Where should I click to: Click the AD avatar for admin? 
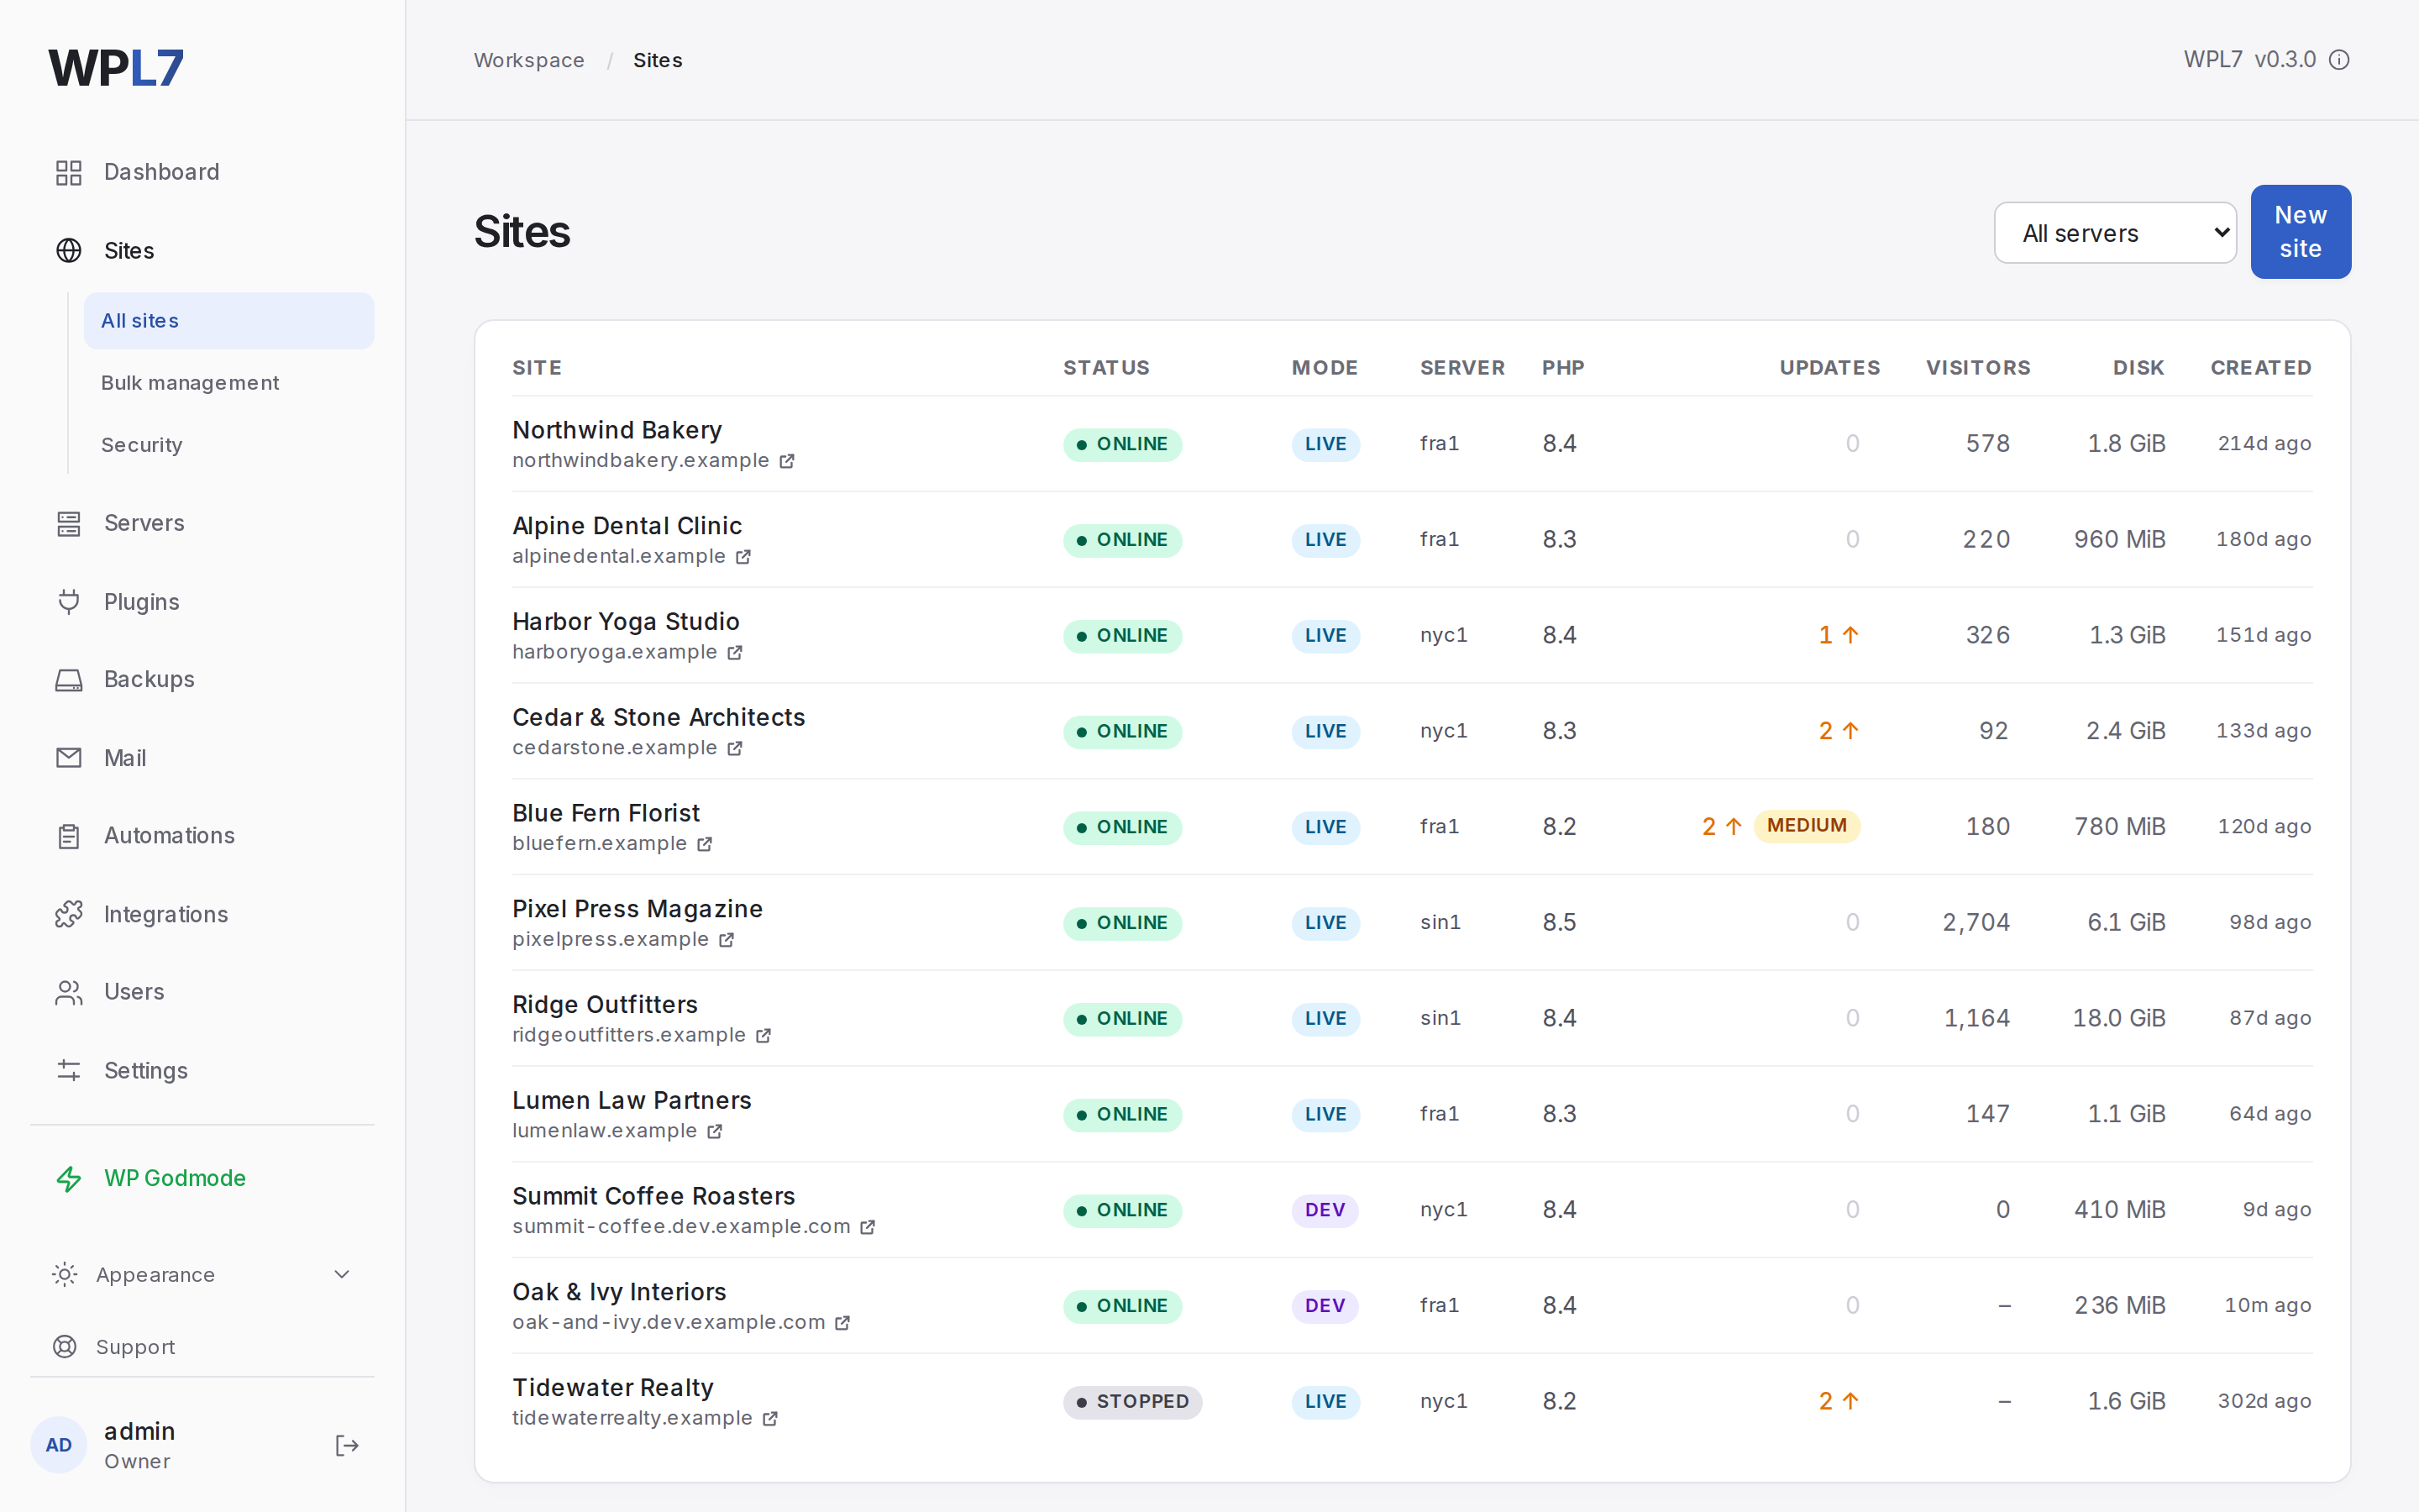[x=59, y=1445]
